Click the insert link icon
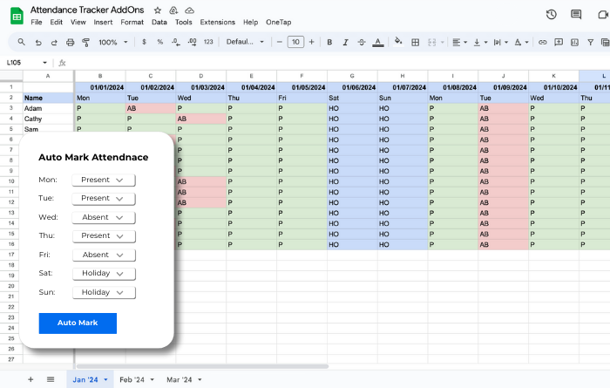The height and width of the screenshot is (388, 610). coord(543,42)
